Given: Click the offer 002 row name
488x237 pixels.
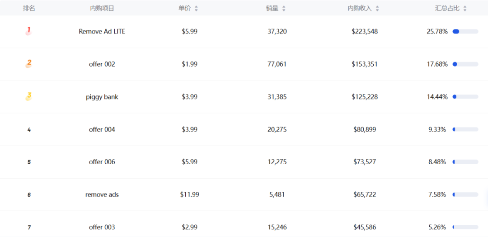Looking at the screenshot, I should tap(102, 64).
